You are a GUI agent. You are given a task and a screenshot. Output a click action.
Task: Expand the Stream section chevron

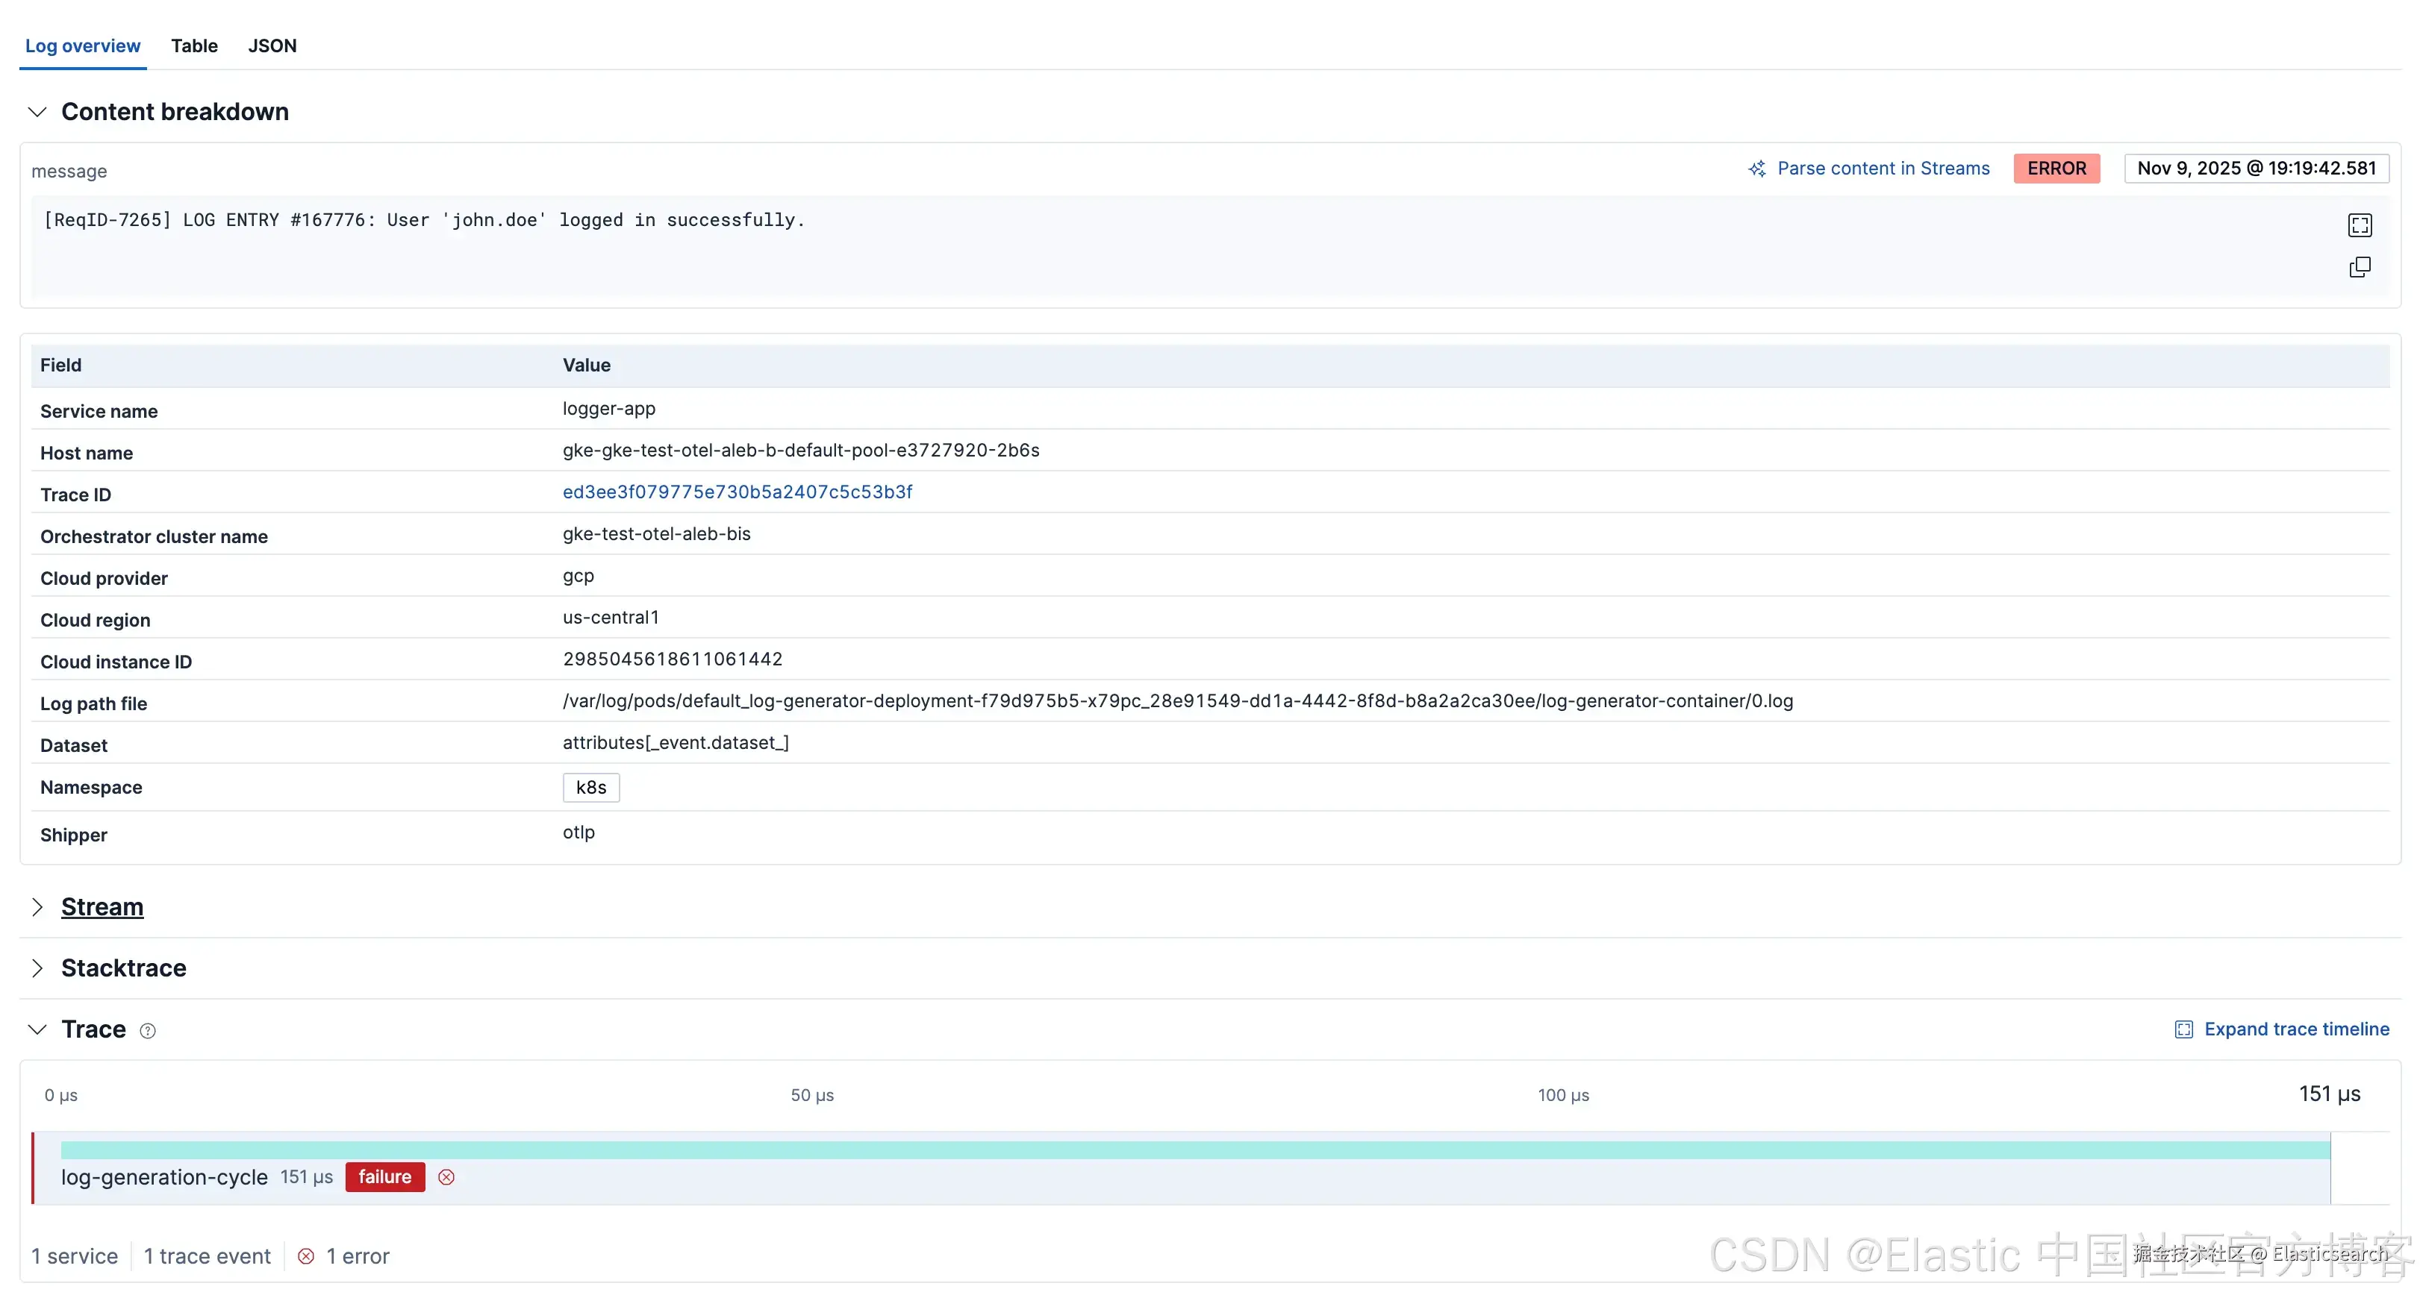[37, 906]
